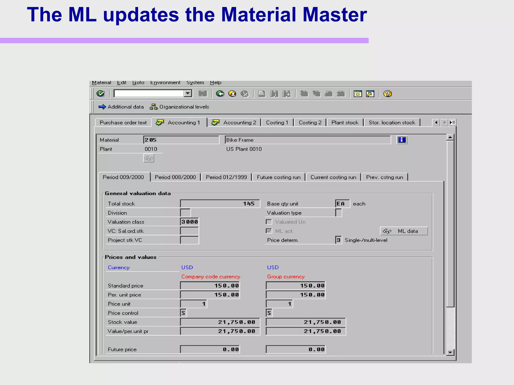This screenshot has height=385, width=514.
Task: Open the Material menu
Action: (101, 83)
